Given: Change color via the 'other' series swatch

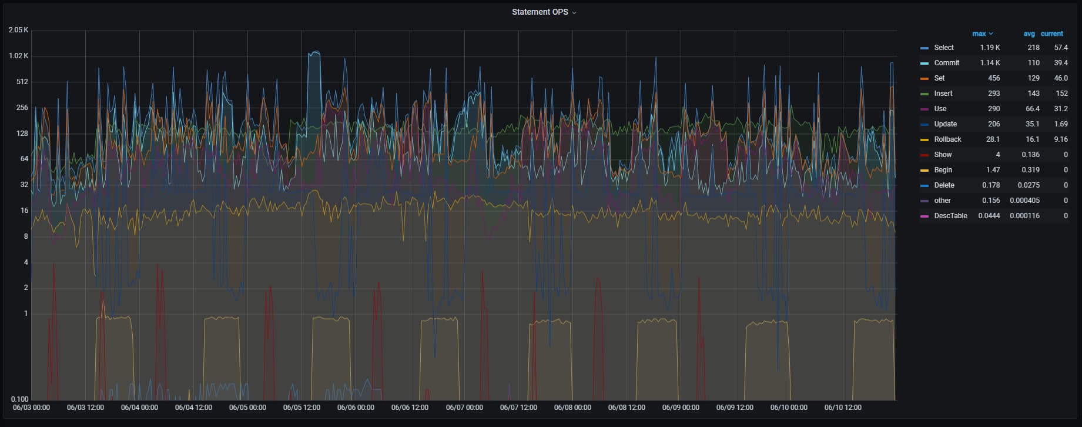Looking at the screenshot, I should click(x=924, y=201).
